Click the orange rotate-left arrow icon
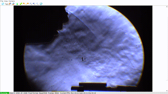168x94 pixels. [24, 4]
